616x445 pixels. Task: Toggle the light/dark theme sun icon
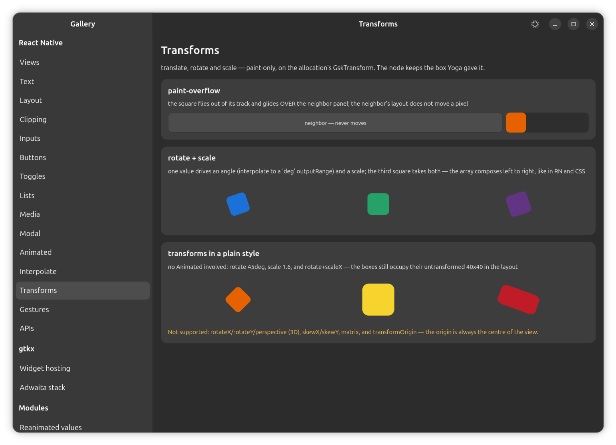pyautogui.click(x=535, y=24)
